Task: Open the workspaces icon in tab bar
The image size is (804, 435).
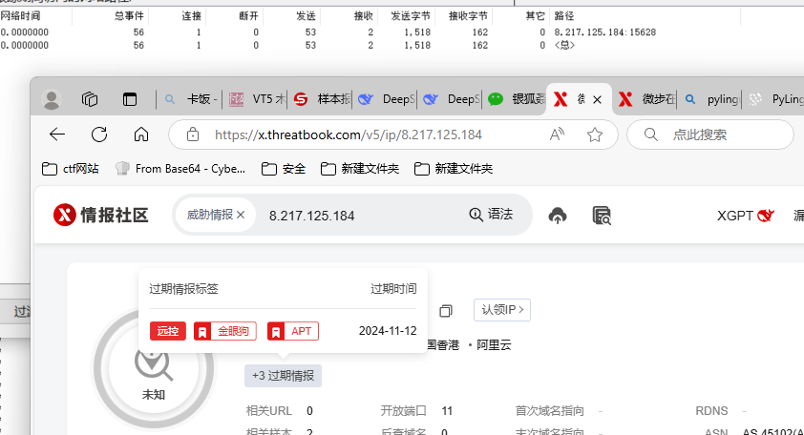Action: pyautogui.click(x=90, y=99)
